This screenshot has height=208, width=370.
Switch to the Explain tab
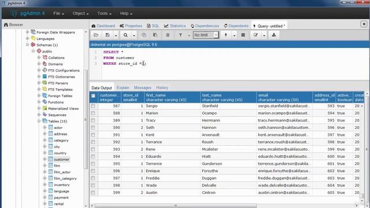tap(123, 87)
